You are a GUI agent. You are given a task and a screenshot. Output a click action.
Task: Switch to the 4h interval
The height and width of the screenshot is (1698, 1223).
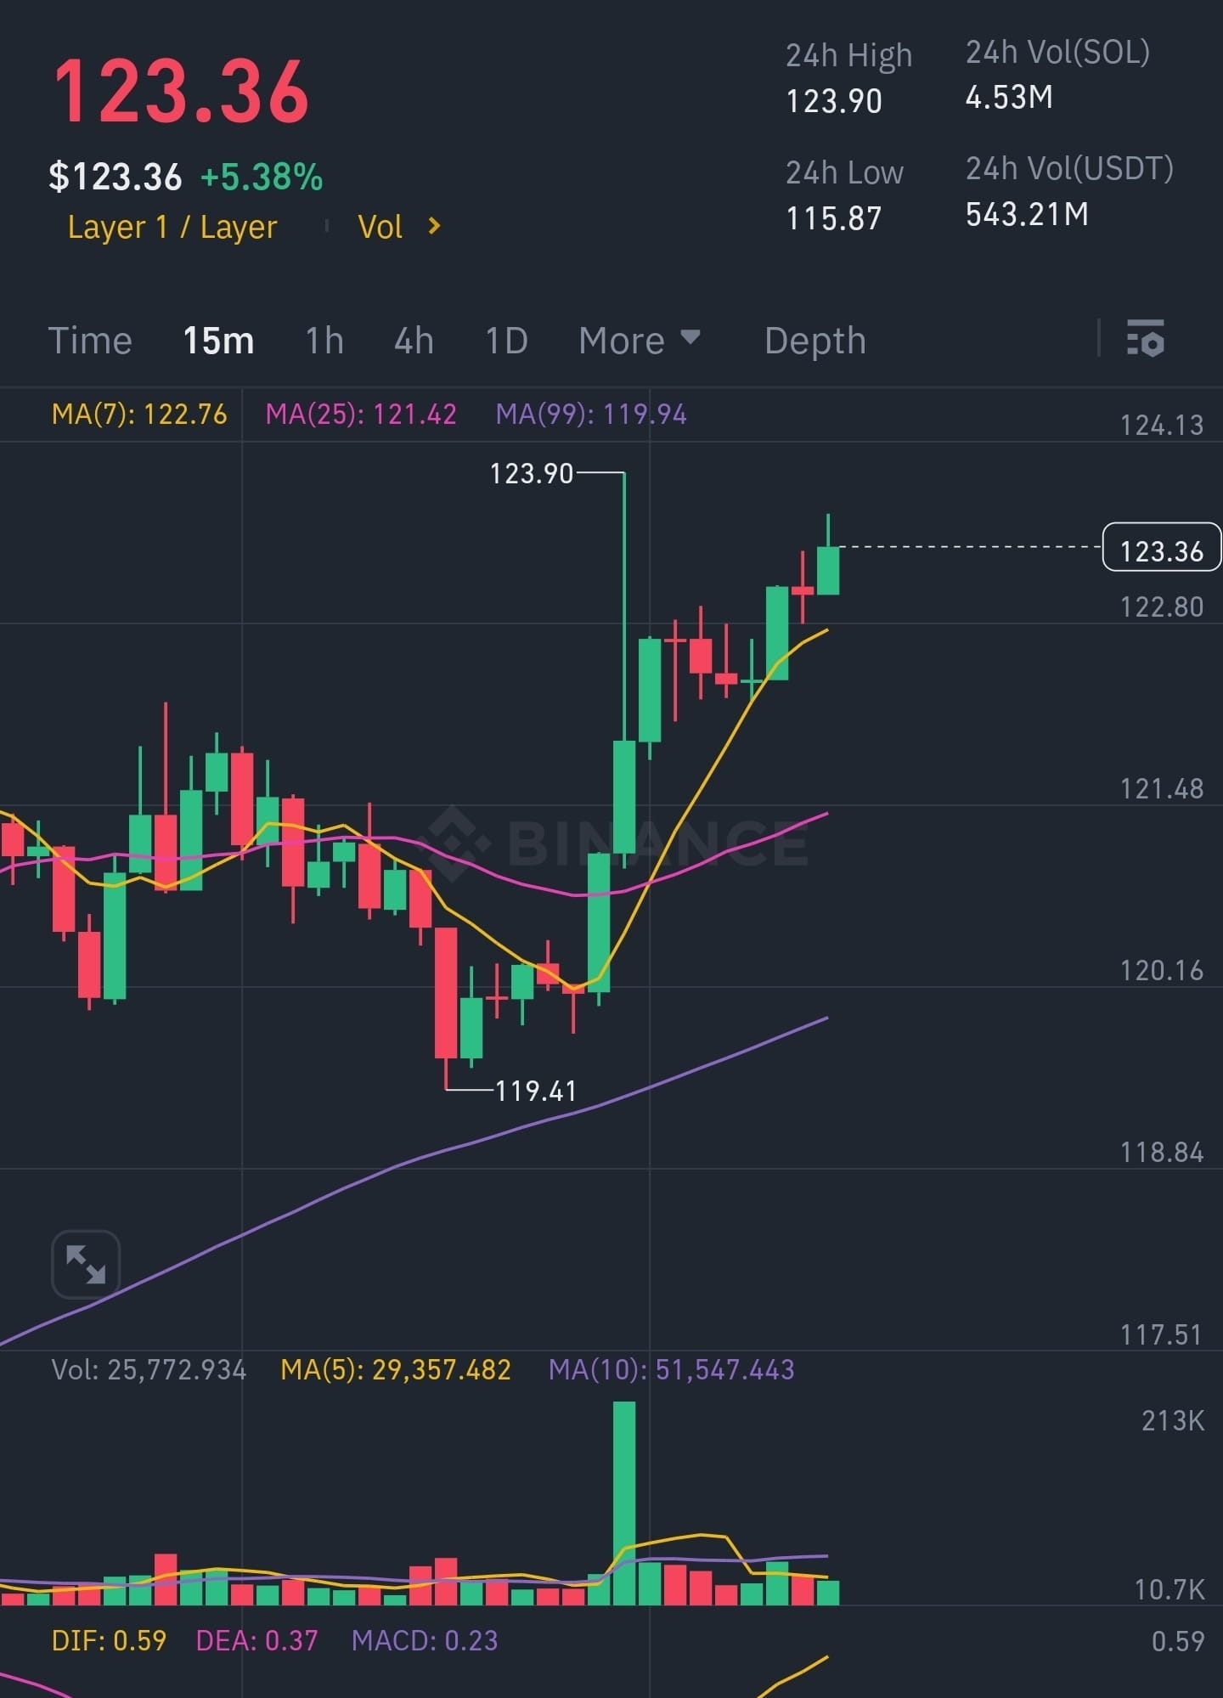click(x=414, y=341)
